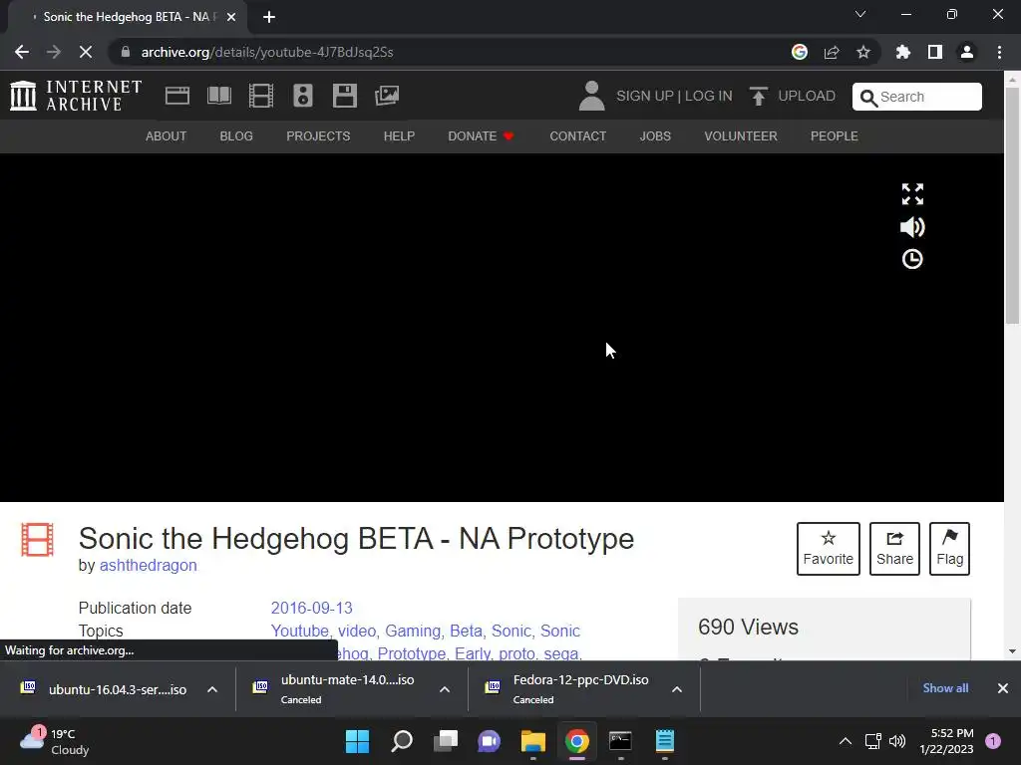Screen dimensions: 1021x765
Task: Open the VOLUNTEER menu item
Action: click(x=741, y=135)
